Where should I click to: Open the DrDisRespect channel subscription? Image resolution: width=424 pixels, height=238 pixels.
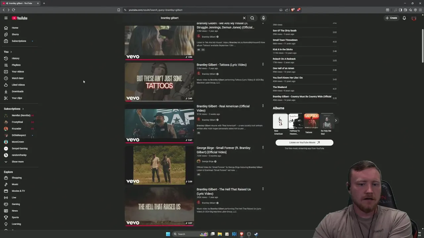click(18, 135)
